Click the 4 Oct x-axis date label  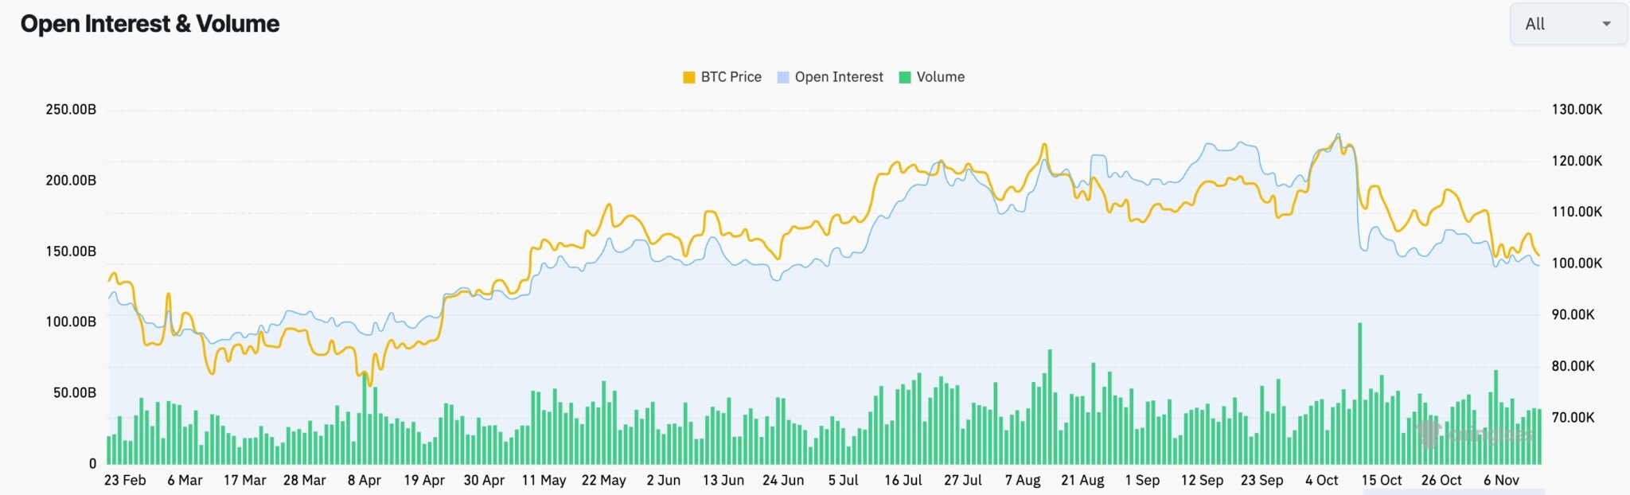pos(1321,481)
